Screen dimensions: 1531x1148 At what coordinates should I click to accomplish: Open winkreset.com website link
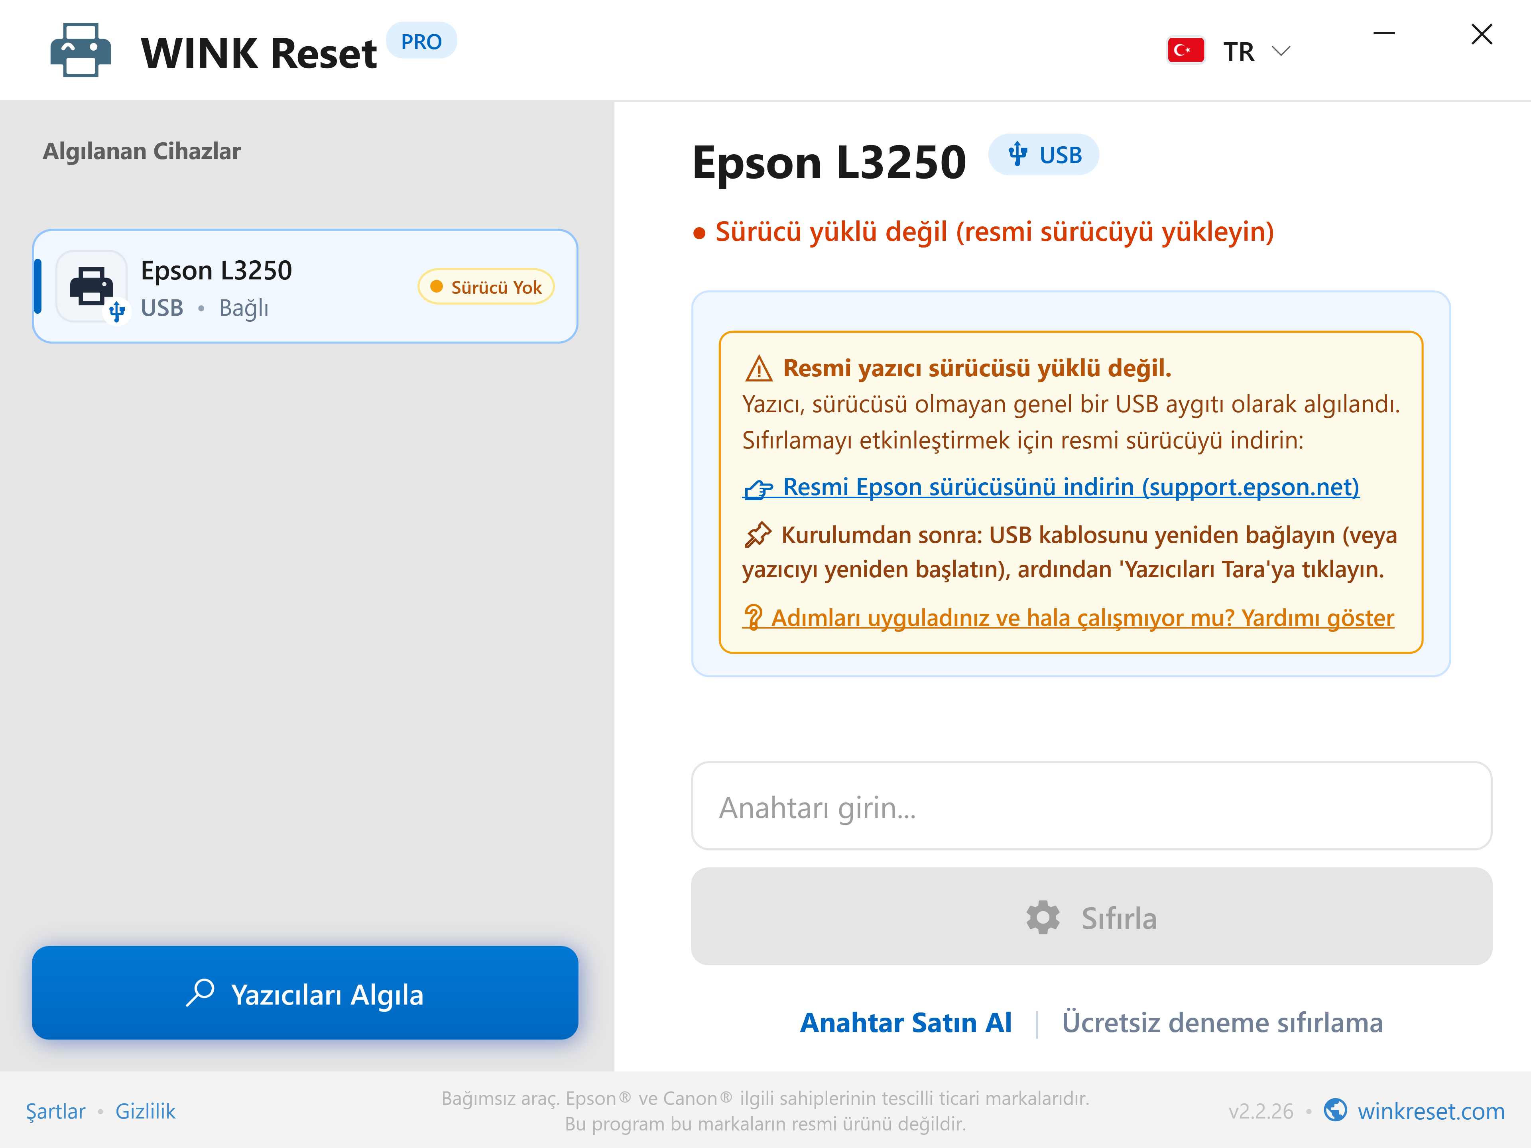(x=1431, y=1111)
